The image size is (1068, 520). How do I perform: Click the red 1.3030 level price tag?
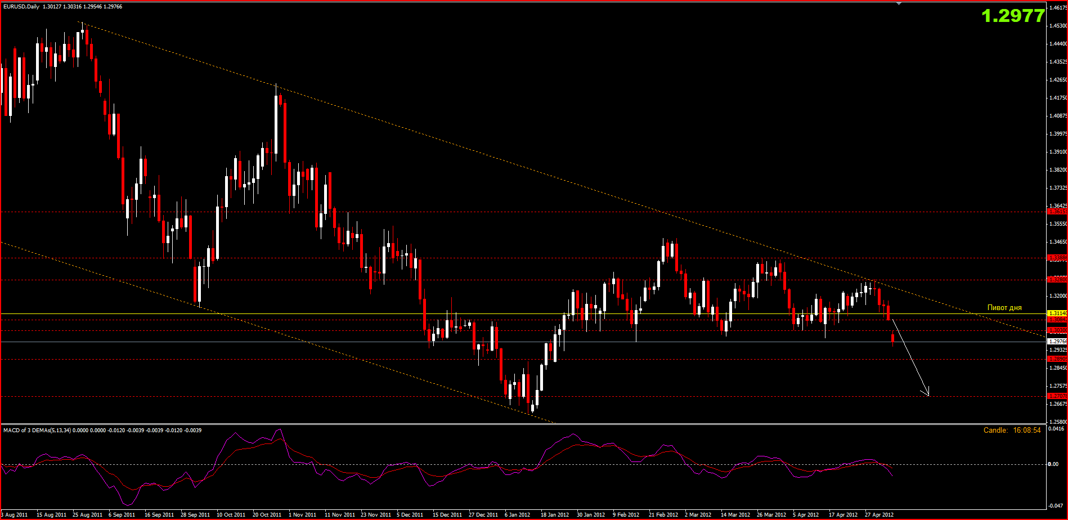[x=1057, y=330]
